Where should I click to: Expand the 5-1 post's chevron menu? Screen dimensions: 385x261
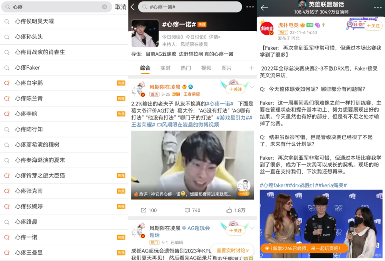(252, 228)
